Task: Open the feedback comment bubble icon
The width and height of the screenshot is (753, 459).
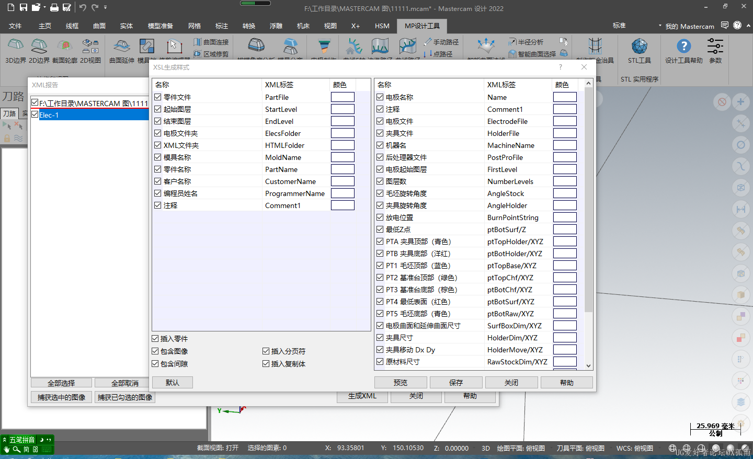Action: pyautogui.click(x=725, y=25)
